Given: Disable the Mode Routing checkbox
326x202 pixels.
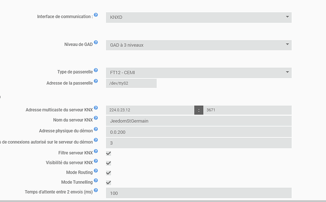Looking at the screenshot, I should pos(109,173).
